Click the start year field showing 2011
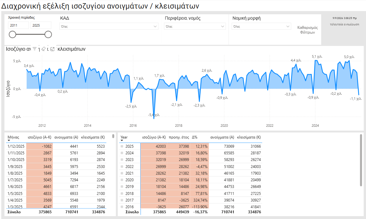The image size is (366, 219). pos(18,25)
